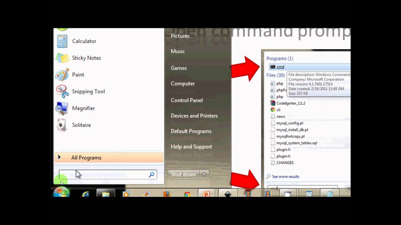Open Computer from the Start menu
Image resolution: width=401 pixels, height=225 pixels.
click(183, 83)
